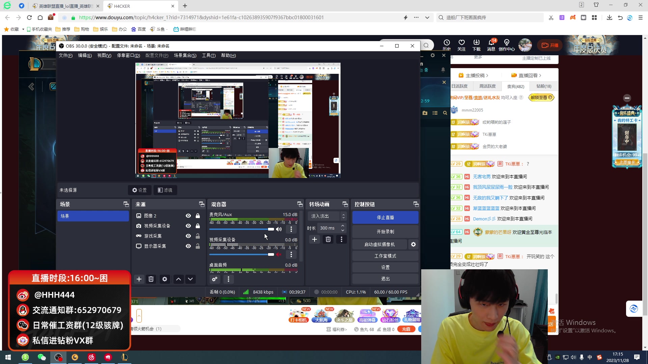Open Douyu 消息 notifications bell
Image resolution: width=648 pixels, height=364 pixels.
point(491,45)
